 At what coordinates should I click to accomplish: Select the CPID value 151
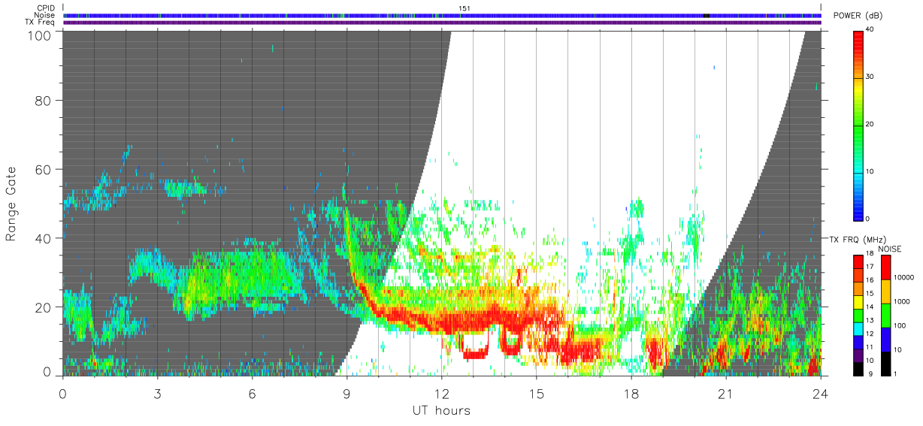point(464,8)
